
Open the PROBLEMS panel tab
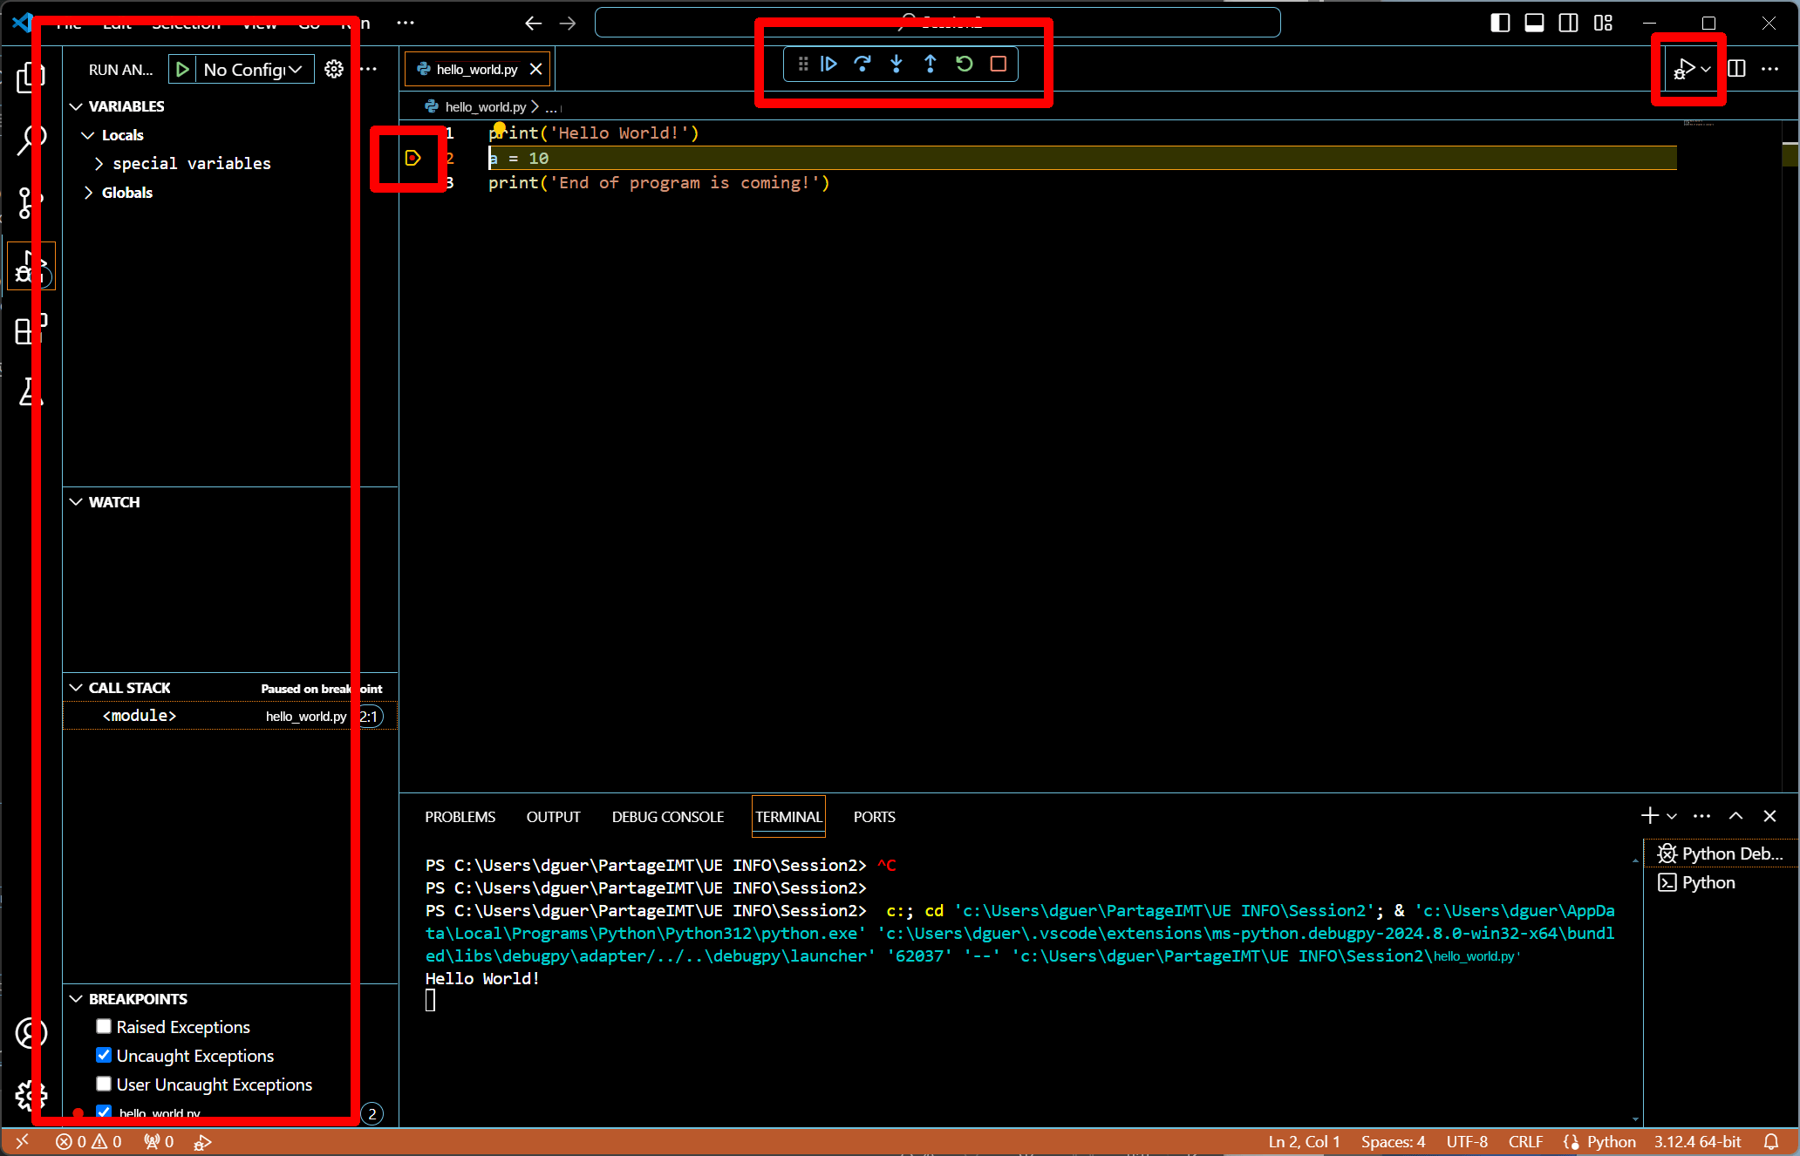(x=460, y=817)
